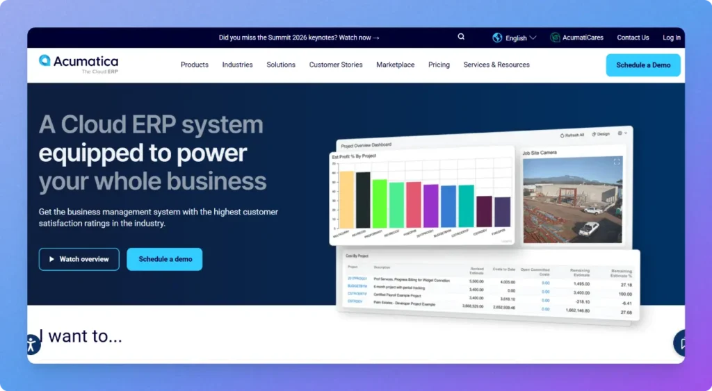Open Summit 2026 keynotes Watch now banner
The width and height of the screenshot is (712, 391).
pos(299,38)
